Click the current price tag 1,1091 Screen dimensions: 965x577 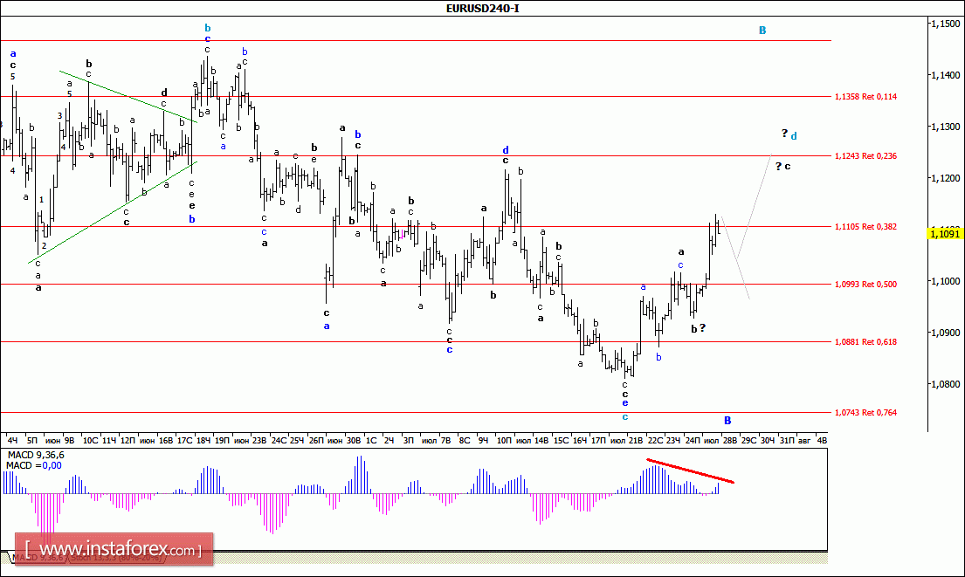[945, 234]
